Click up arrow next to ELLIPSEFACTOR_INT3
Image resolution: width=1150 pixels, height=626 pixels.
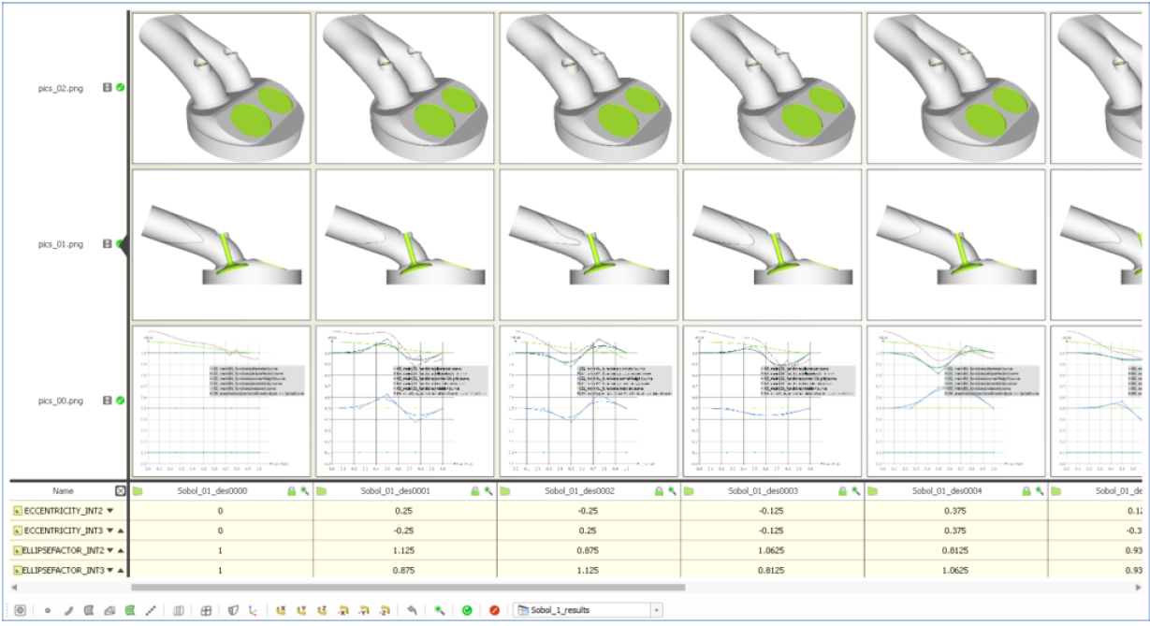coord(120,570)
